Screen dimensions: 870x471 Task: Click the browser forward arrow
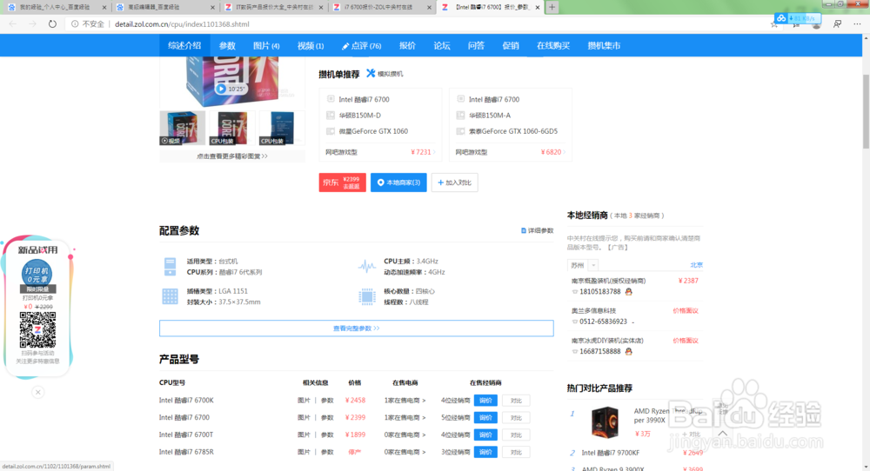[32, 23]
